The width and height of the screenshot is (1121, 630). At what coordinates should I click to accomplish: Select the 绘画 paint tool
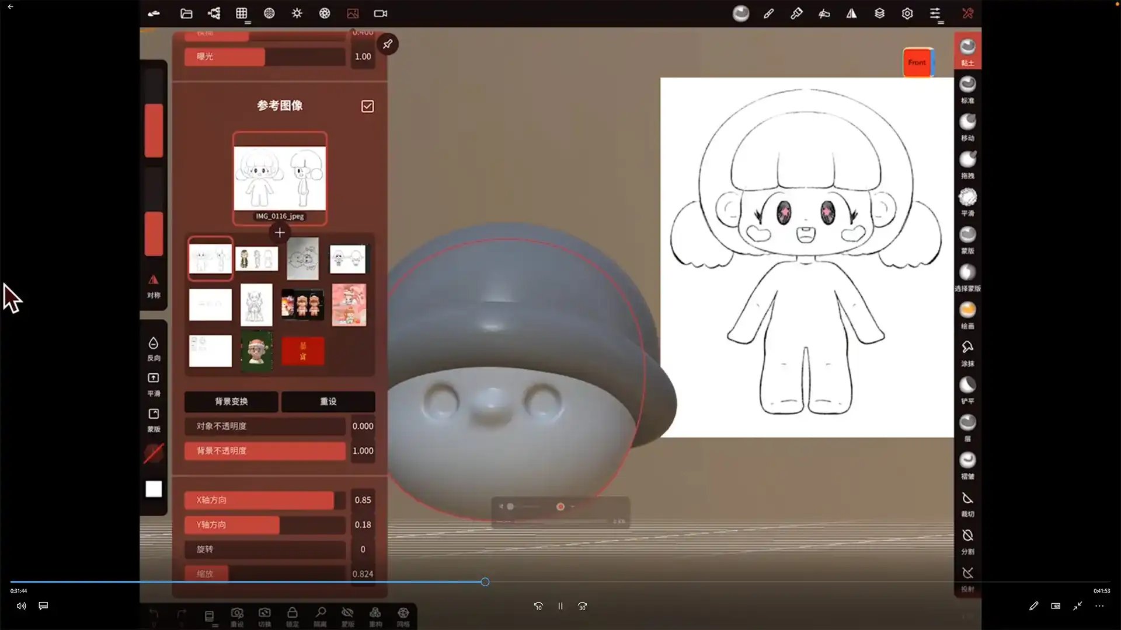point(967,314)
